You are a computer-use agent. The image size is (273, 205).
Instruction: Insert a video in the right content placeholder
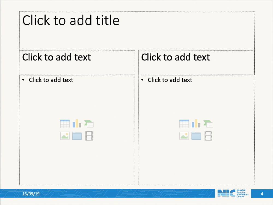click(x=208, y=136)
